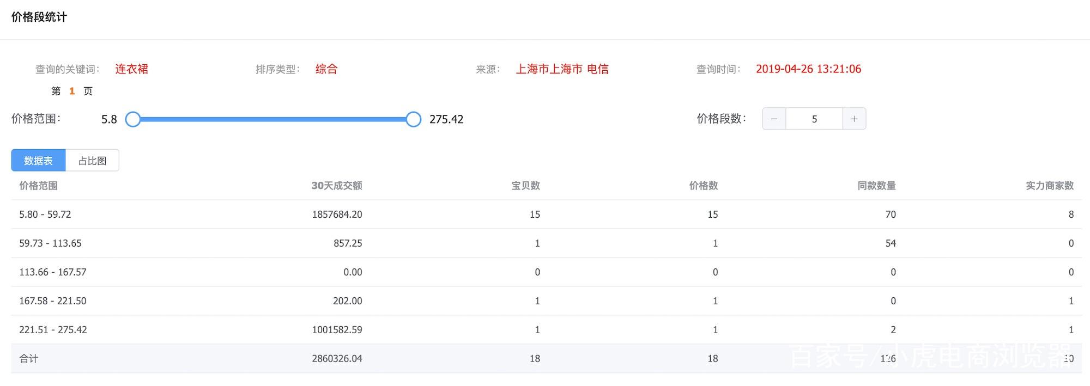Screen dimensions: 1090x386
Task: Click the price segment count input field
Action: pyautogui.click(x=814, y=119)
